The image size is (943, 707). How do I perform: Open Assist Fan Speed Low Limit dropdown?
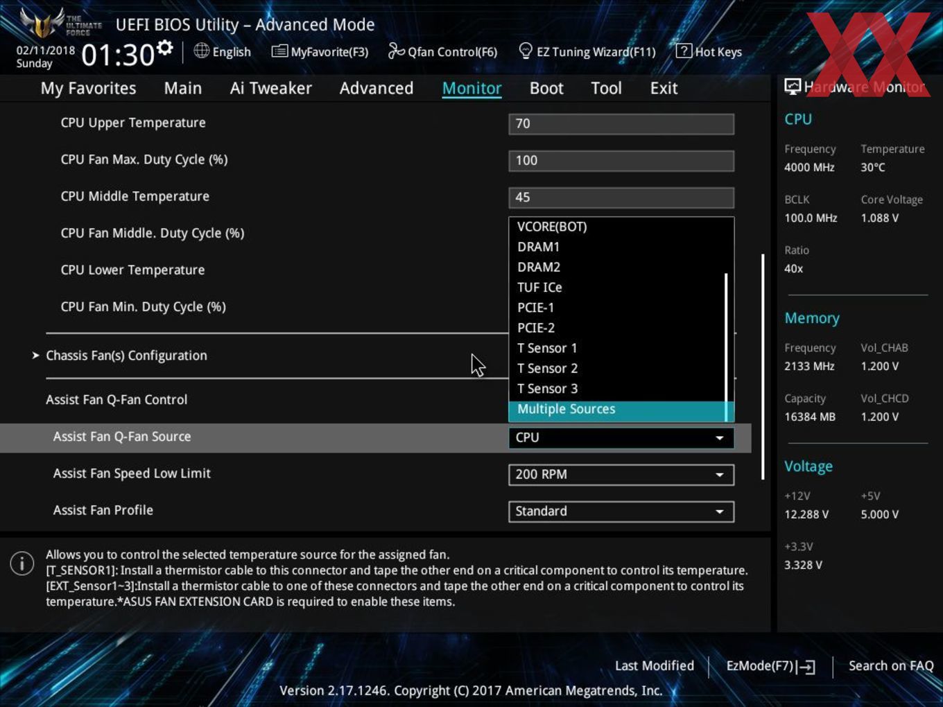pos(621,475)
